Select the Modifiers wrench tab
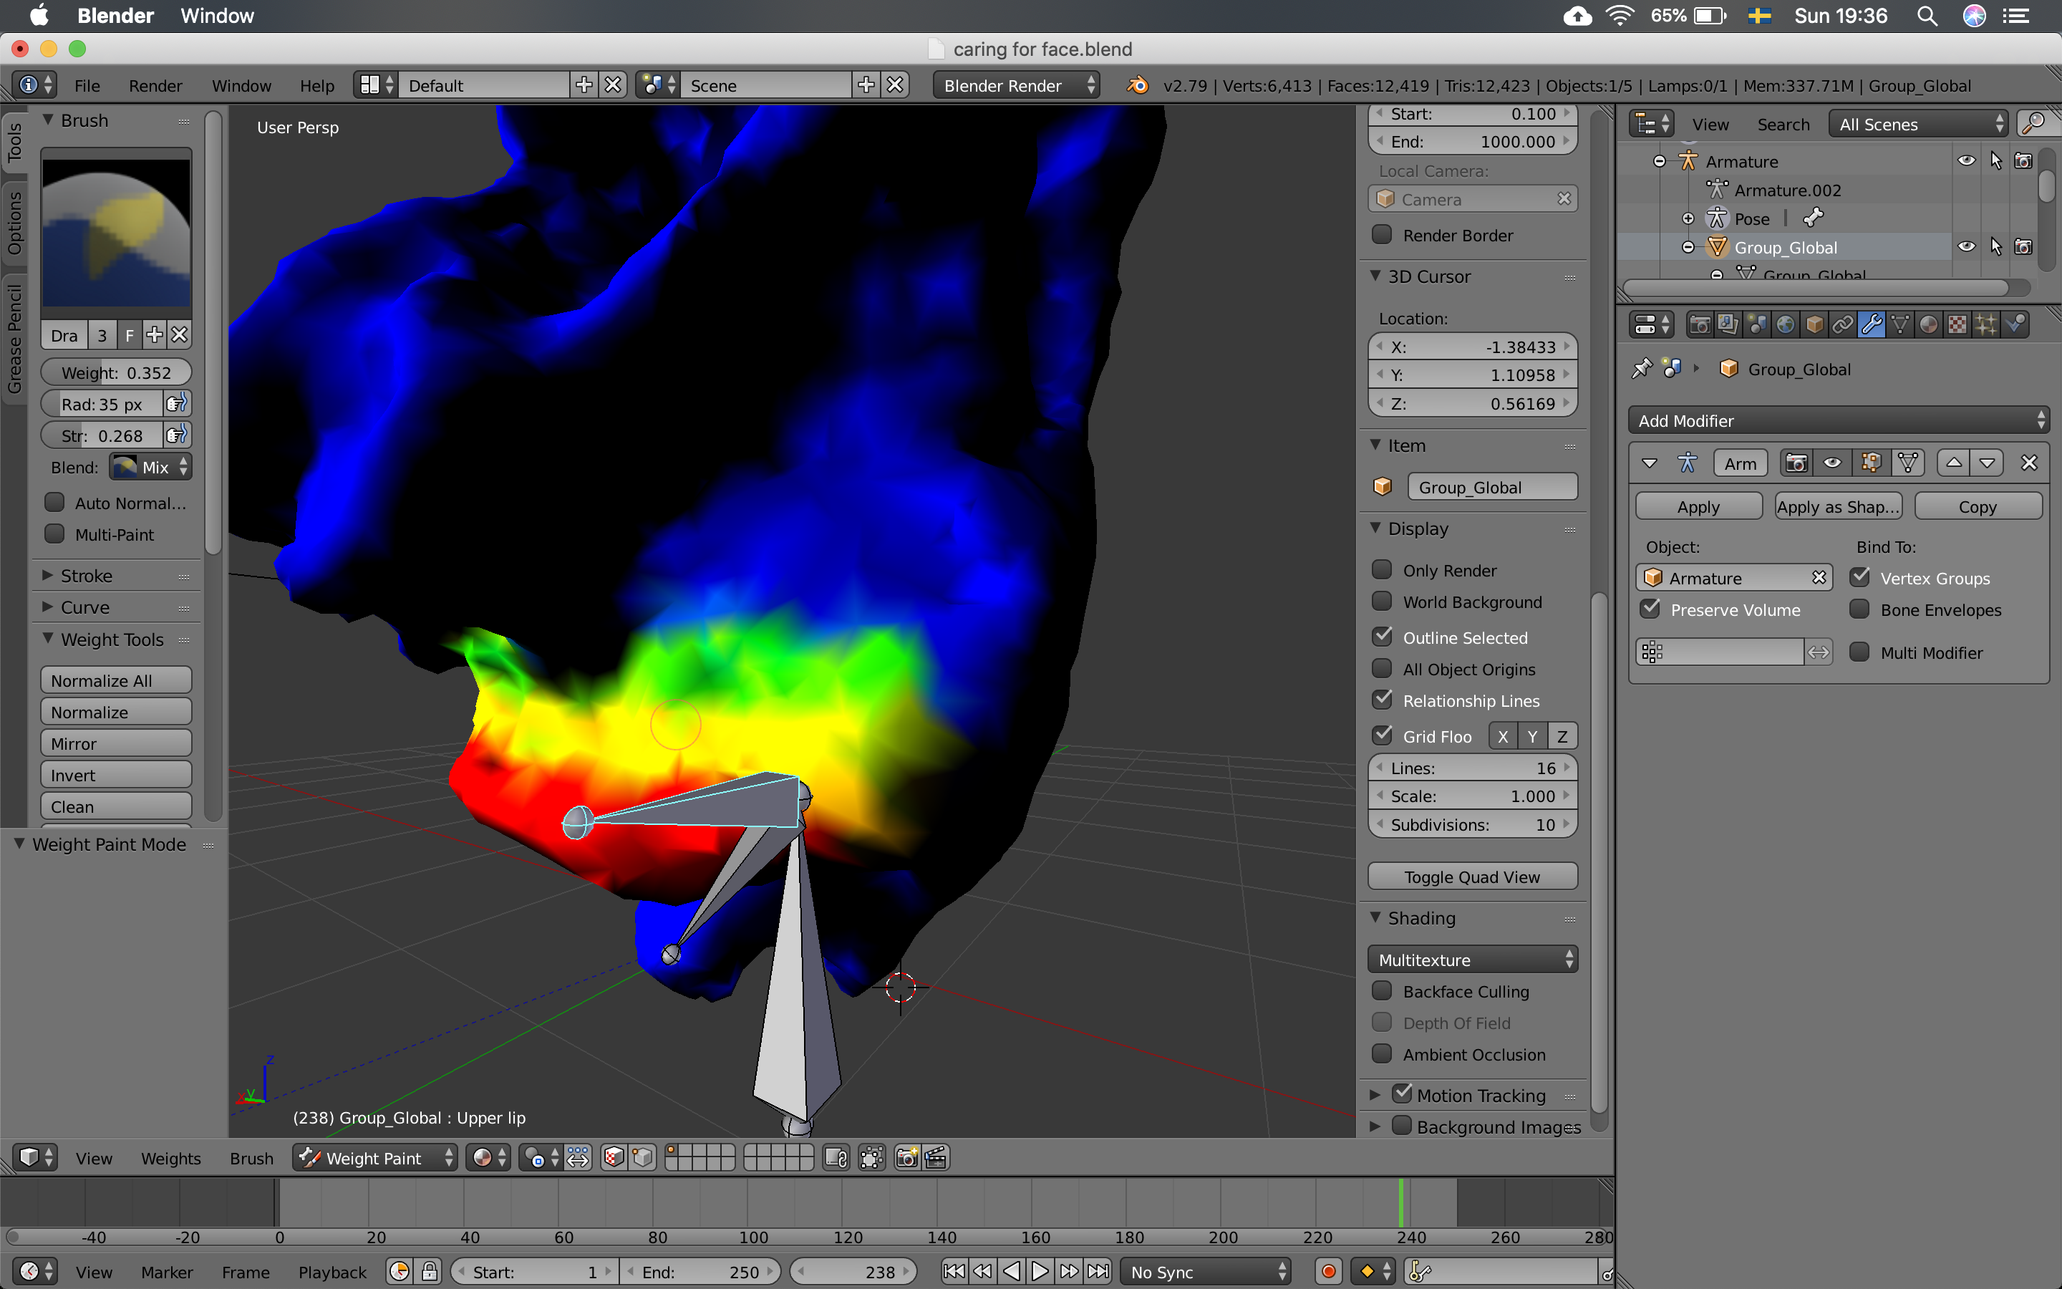The height and width of the screenshot is (1289, 2062). coord(1871,325)
